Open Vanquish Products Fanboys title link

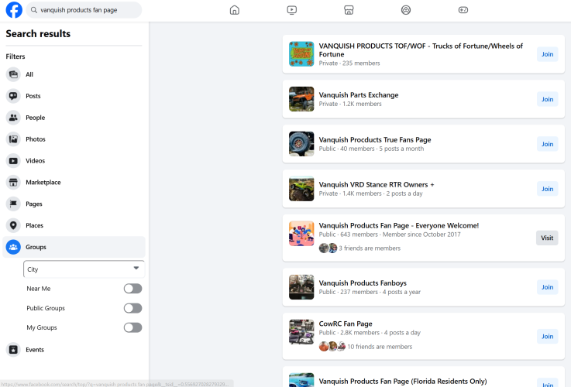[x=363, y=283]
